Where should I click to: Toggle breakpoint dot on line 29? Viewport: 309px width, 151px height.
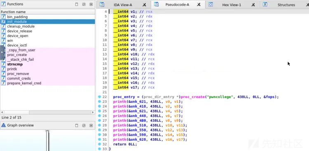coord(99,130)
